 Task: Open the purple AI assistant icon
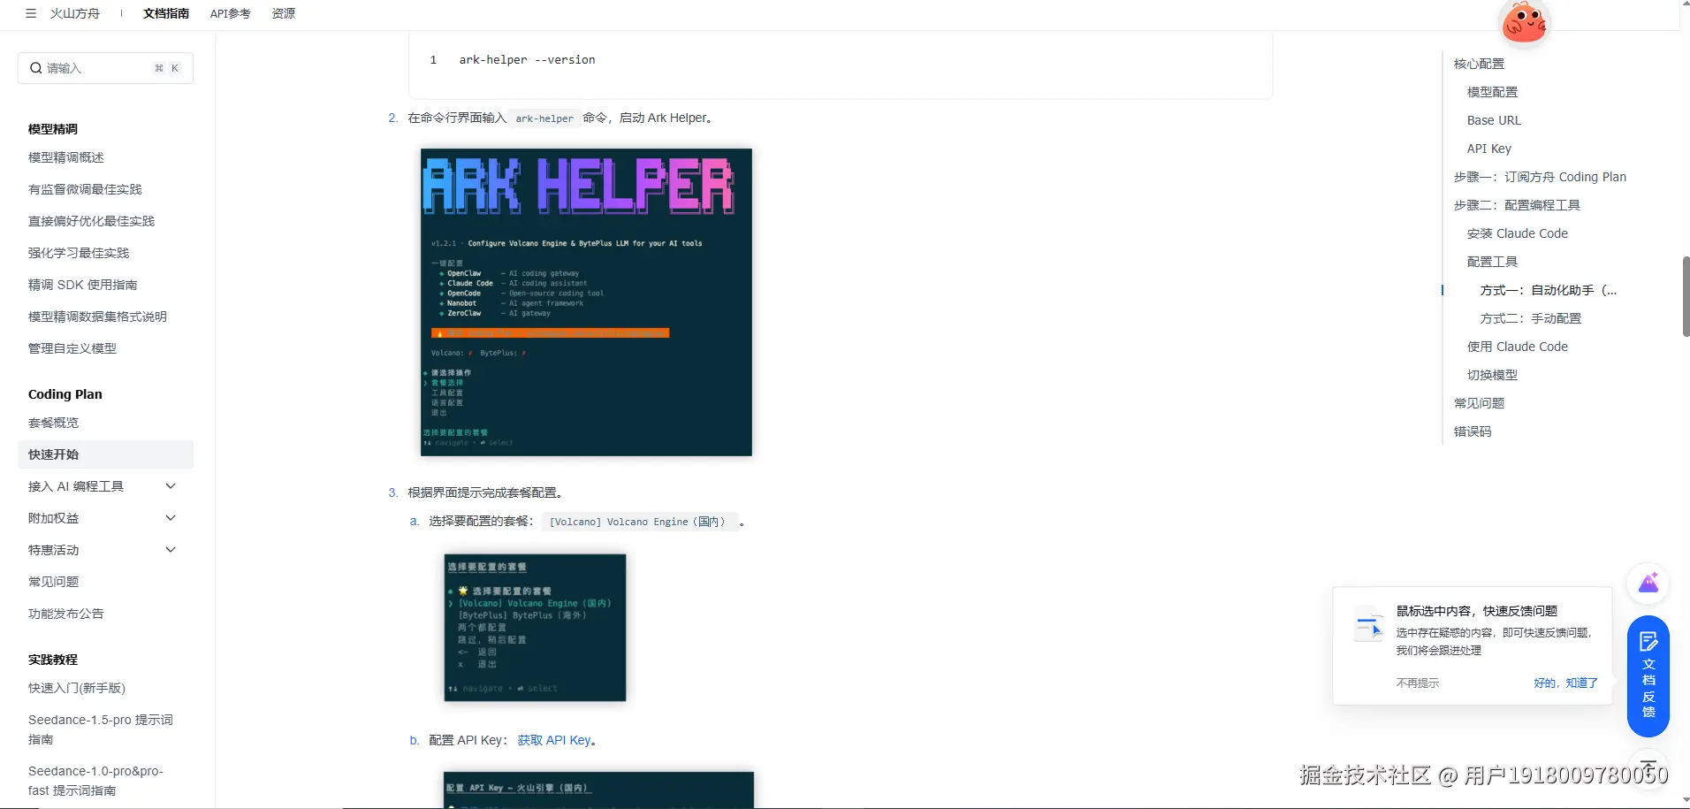click(x=1648, y=584)
